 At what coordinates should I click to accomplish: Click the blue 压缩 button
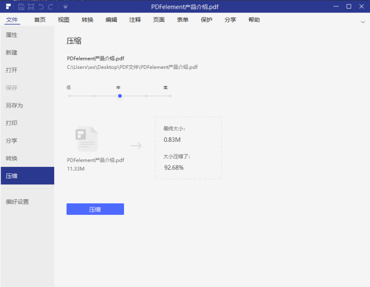95,209
